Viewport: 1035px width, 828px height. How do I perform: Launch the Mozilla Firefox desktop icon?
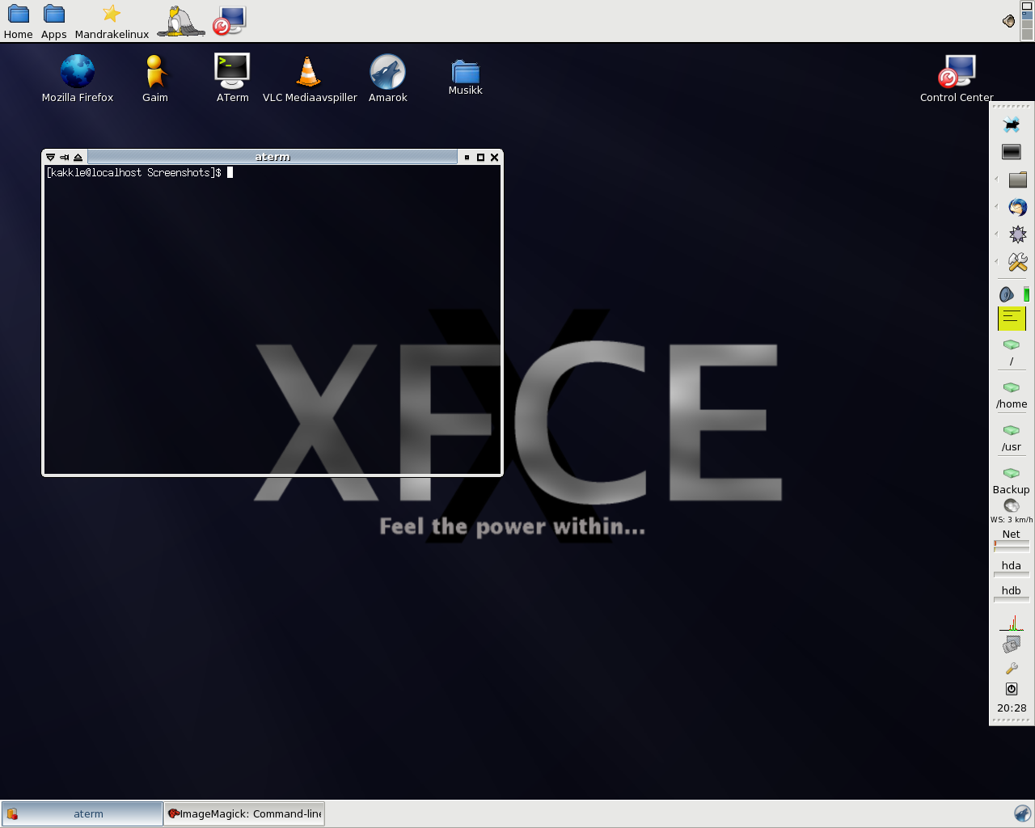click(x=78, y=78)
